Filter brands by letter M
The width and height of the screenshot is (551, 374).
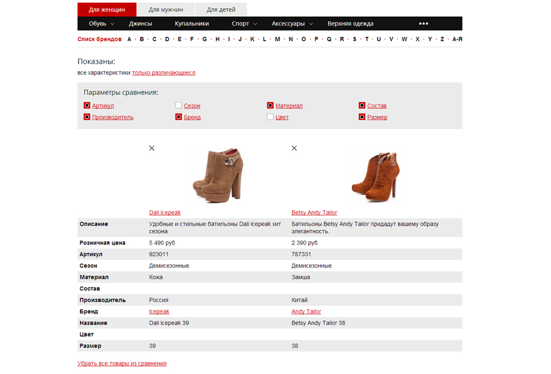click(277, 39)
